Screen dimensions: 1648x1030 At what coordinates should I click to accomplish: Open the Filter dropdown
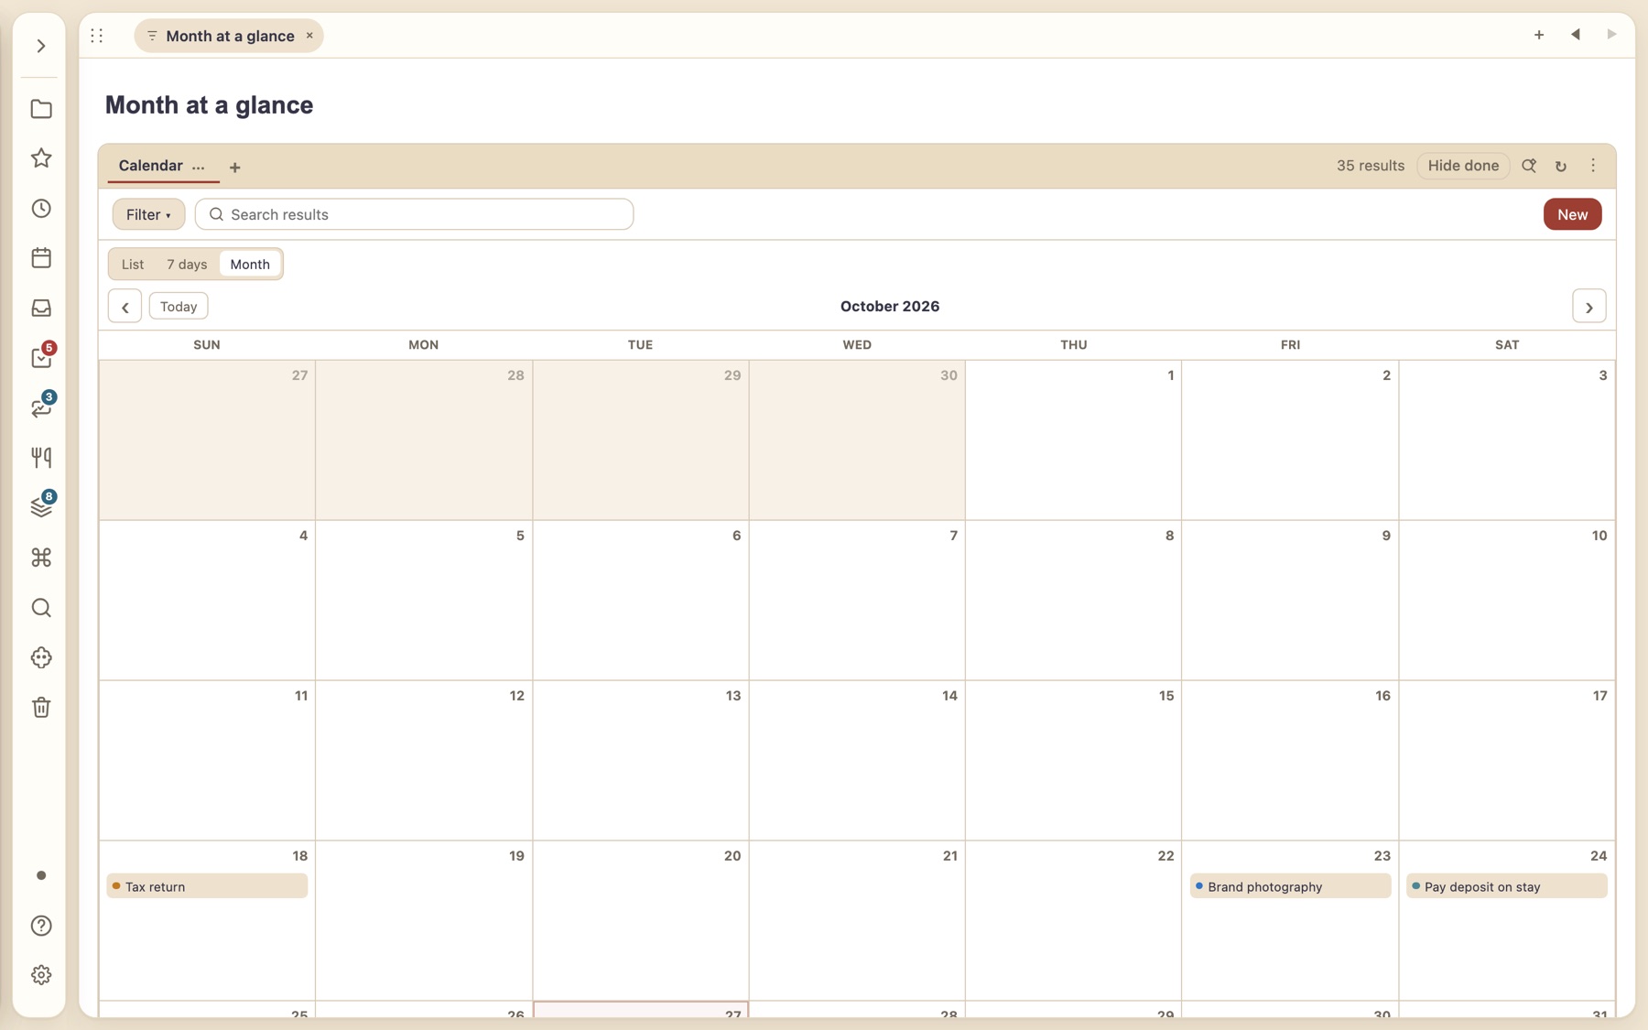click(148, 214)
